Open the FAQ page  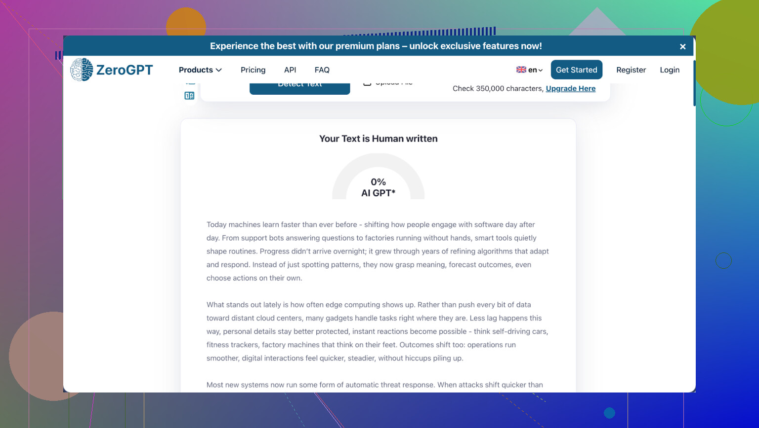coord(322,70)
